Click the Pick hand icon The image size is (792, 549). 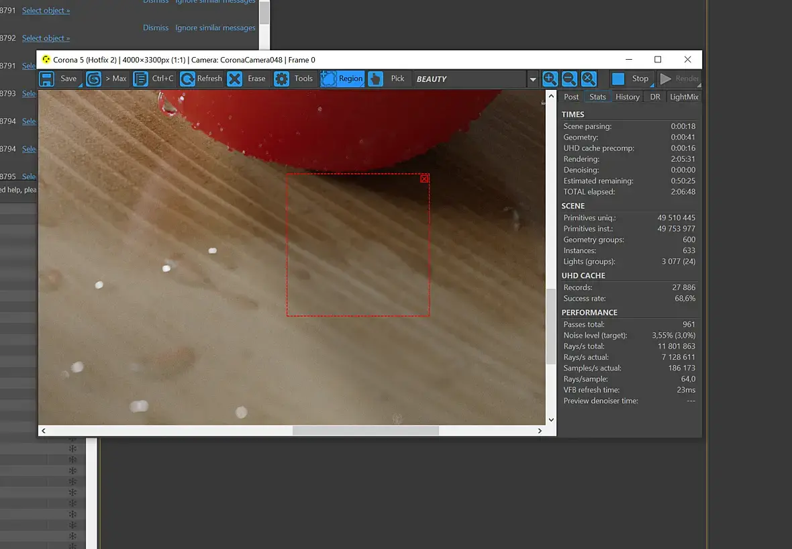coord(375,79)
